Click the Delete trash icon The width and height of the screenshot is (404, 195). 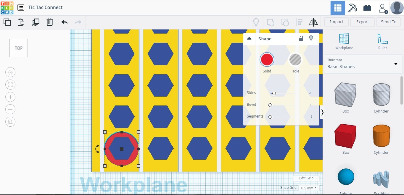49,22
